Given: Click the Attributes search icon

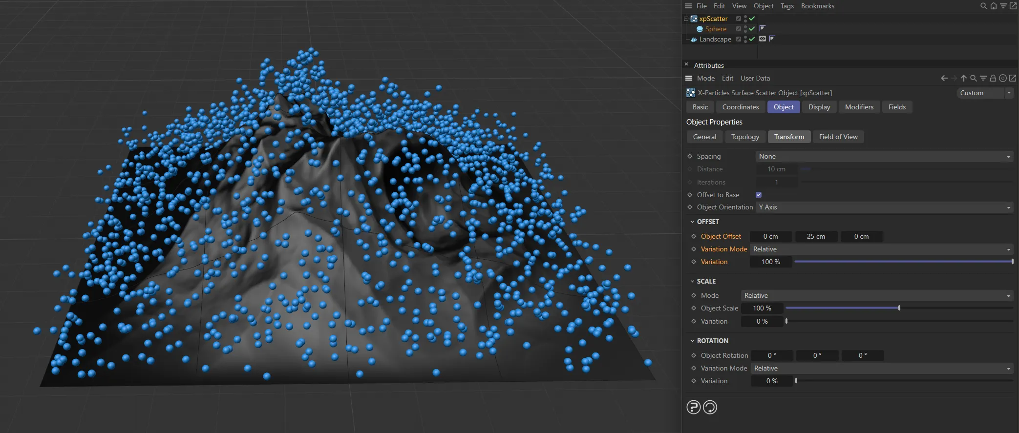Looking at the screenshot, I should coord(974,78).
